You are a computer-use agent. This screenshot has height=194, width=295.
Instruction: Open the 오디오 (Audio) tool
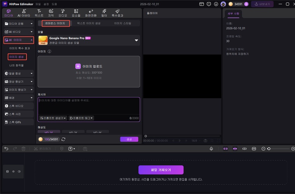[x=63, y=13]
